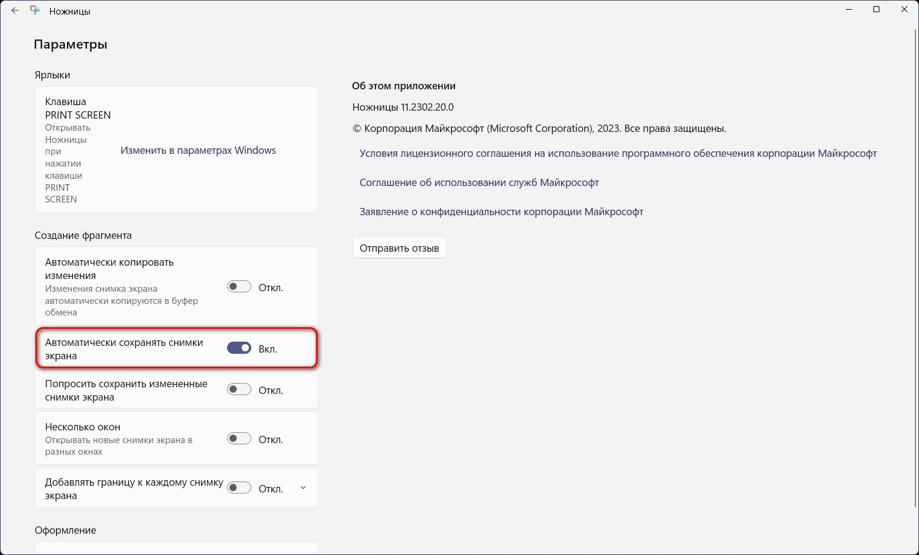Open 'Заявление о конфиденциальности корпорации Майкрософт' link

[x=501, y=212]
